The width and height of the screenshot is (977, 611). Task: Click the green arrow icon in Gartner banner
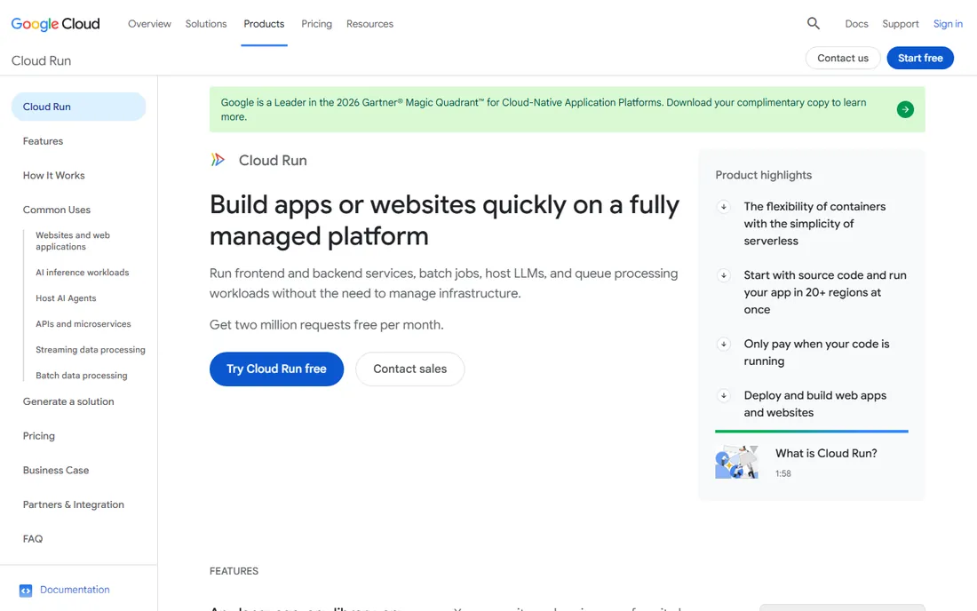pos(905,109)
